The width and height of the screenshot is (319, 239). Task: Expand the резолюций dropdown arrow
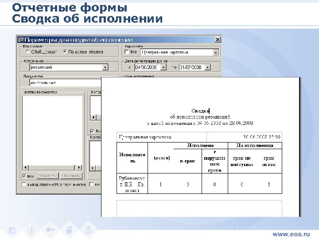(x=105, y=67)
